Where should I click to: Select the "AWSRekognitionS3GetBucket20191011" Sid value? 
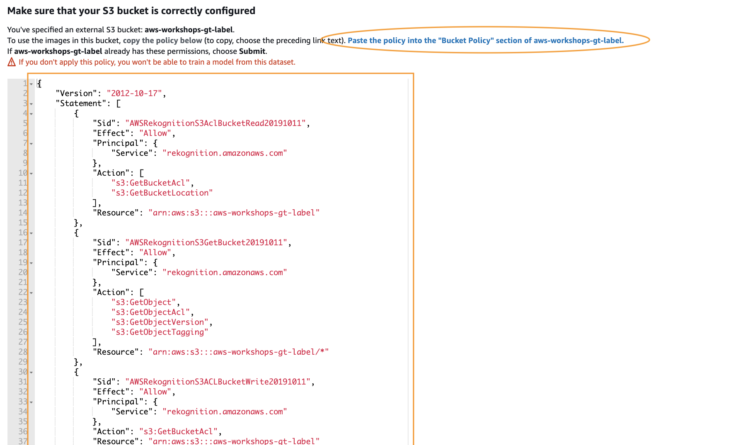(x=206, y=242)
